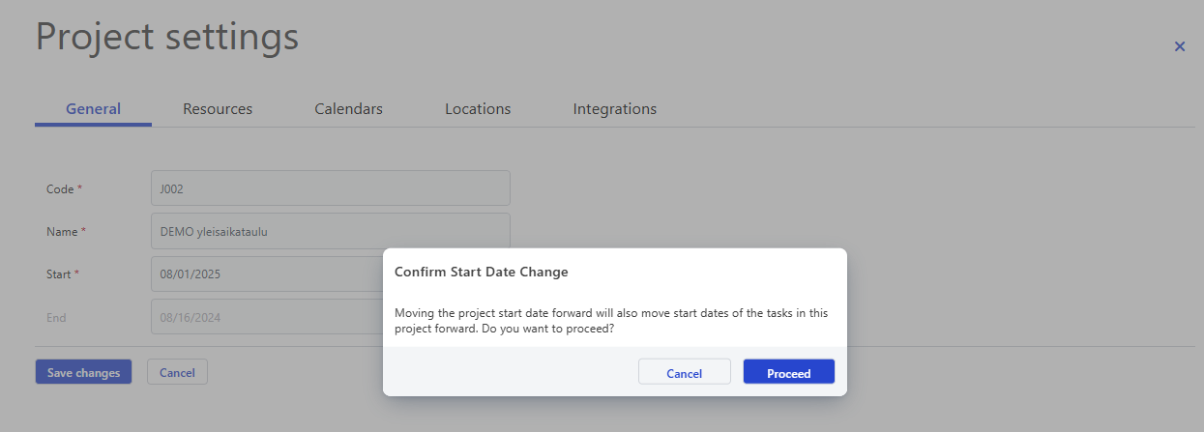The width and height of the screenshot is (1204, 432).
Task: Click the Confirm Start Date Change title
Action: pyautogui.click(x=481, y=272)
